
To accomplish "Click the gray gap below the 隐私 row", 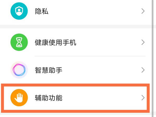I will tap(78, 26).
